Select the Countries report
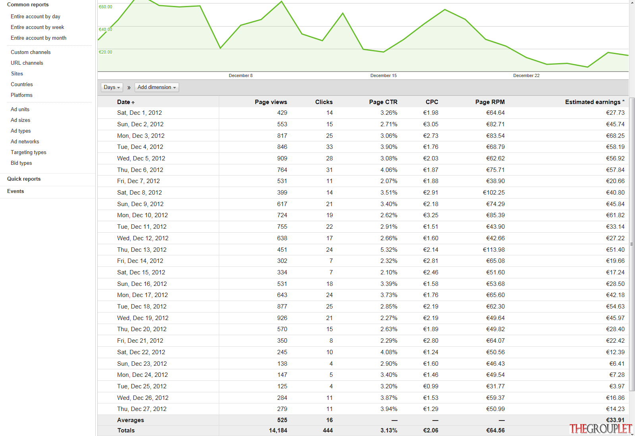The image size is (635, 436). click(22, 85)
